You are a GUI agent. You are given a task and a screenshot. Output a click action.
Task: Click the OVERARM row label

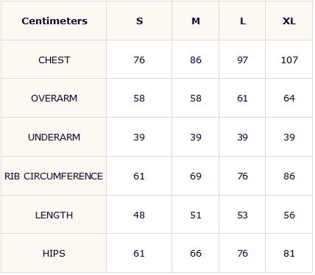(x=54, y=99)
